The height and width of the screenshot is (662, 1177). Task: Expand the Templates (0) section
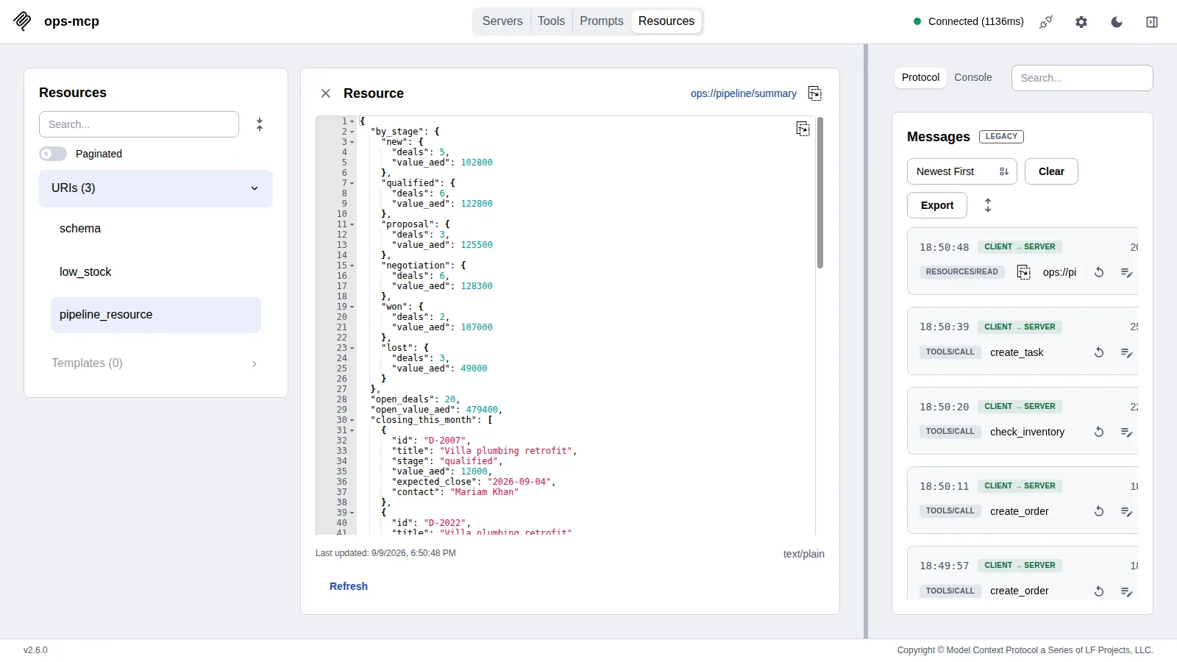pos(156,363)
